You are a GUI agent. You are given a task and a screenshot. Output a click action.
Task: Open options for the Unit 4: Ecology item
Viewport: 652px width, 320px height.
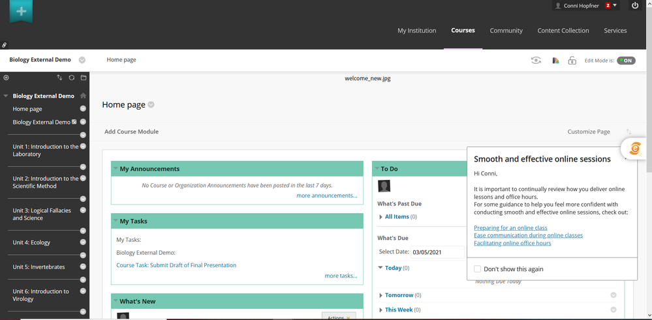83,242
